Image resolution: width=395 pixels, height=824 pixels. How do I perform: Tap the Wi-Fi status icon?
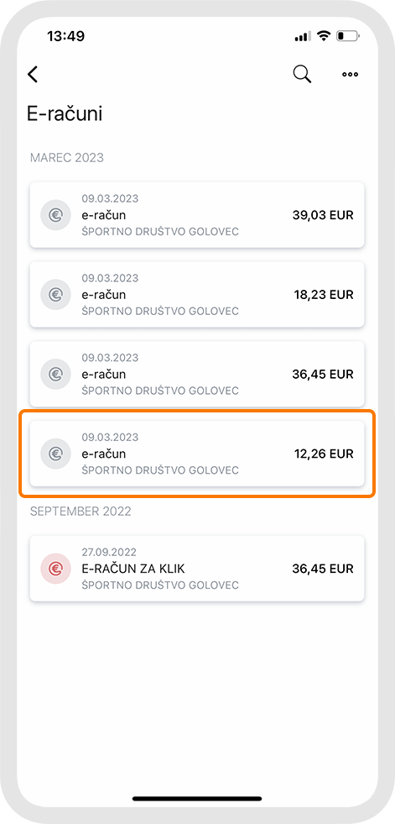point(325,36)
